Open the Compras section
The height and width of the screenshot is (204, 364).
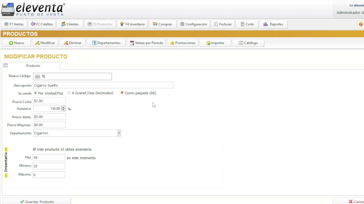point(162,24)
